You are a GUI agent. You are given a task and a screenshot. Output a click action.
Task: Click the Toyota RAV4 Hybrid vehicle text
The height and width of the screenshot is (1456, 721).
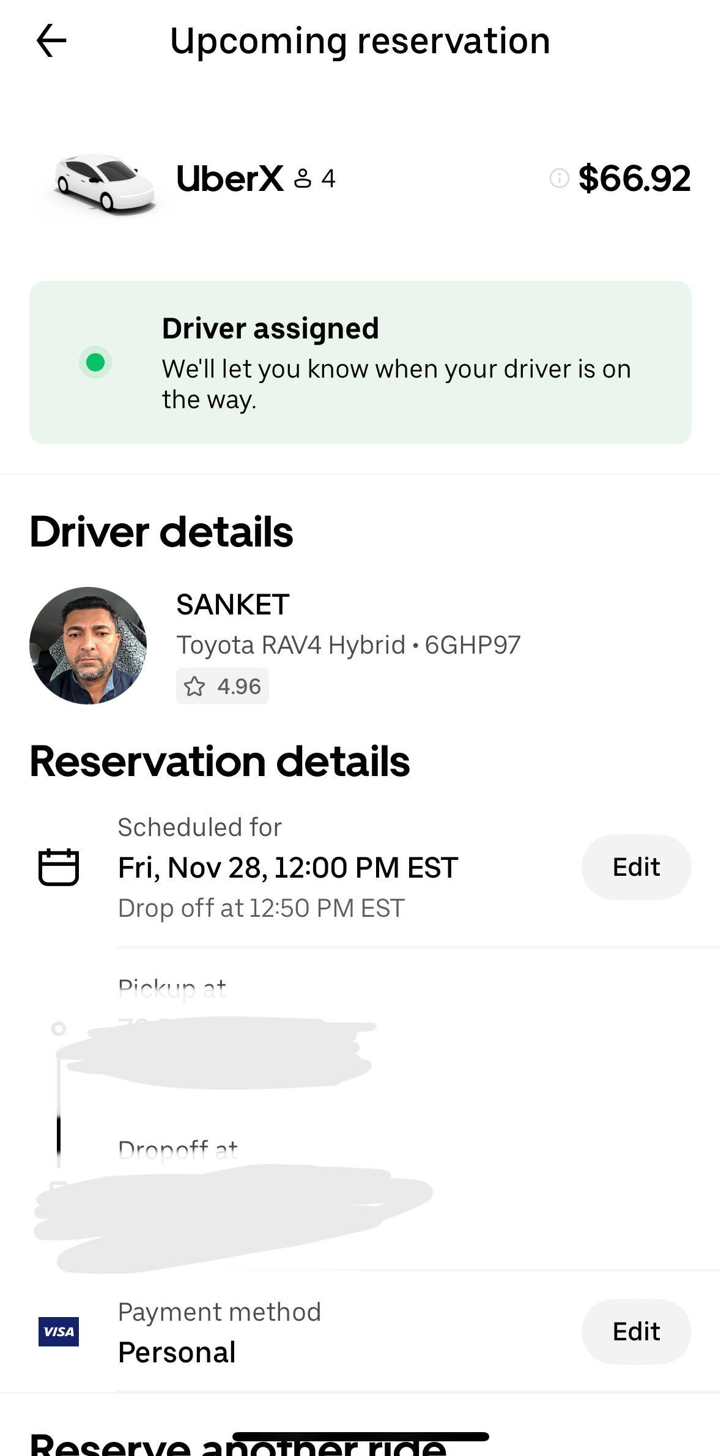point(290,645)
